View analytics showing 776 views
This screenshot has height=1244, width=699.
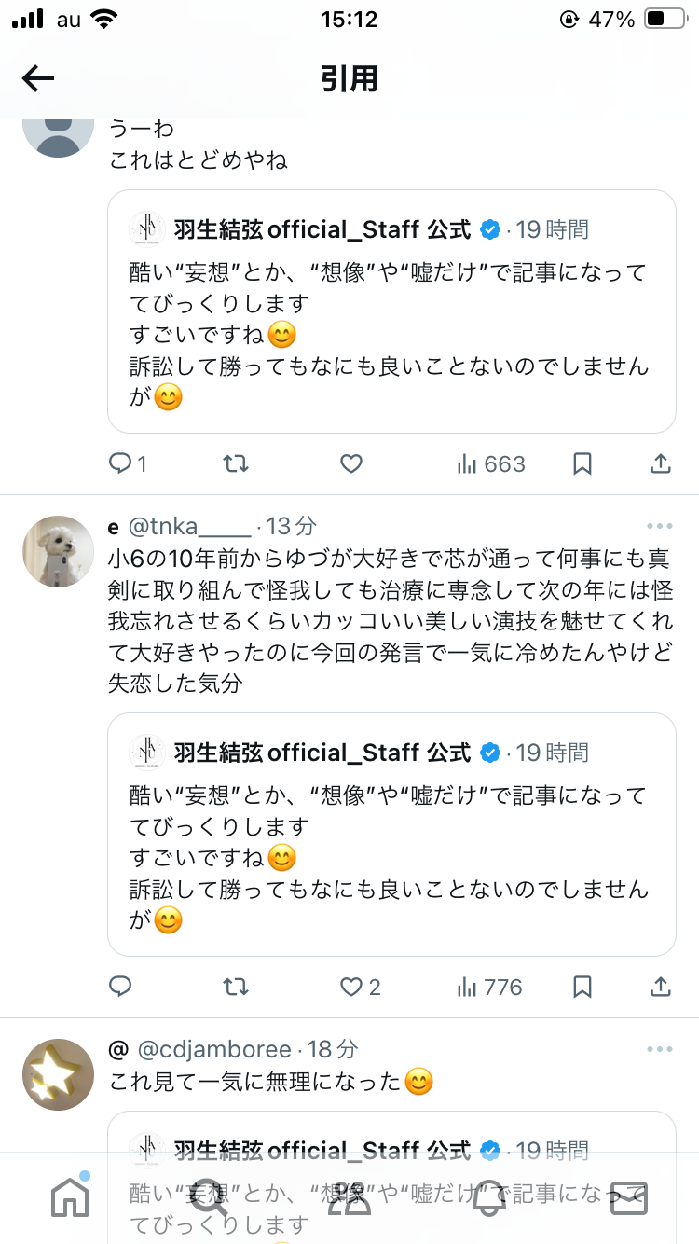pyautogui.click(x=488, y=986)
